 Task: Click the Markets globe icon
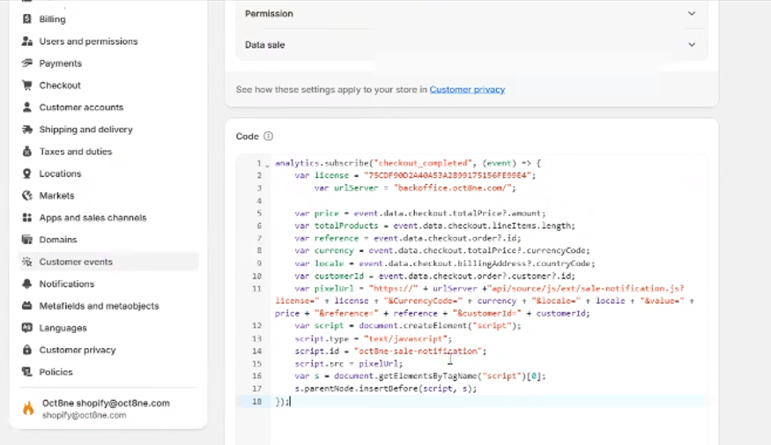(28, 196)
